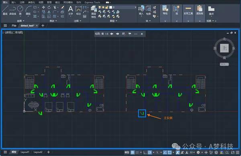Click the ViewCube top face
Screen dimensions: 241x156
(225, 48)
